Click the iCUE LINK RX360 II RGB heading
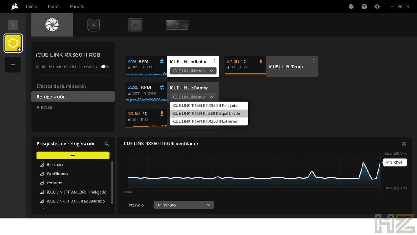Image resolution: width=417 pixels, height=235 pixels. pyautogui.click(x=68, y=55)
